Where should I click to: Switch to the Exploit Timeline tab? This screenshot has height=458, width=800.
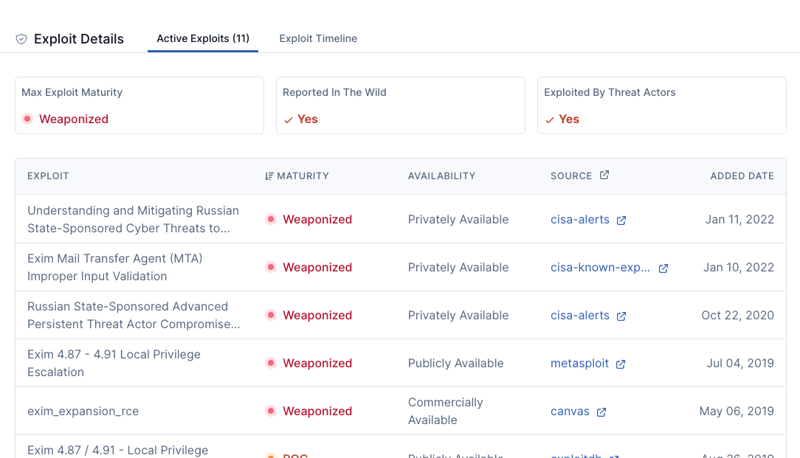tap(318, 39)
